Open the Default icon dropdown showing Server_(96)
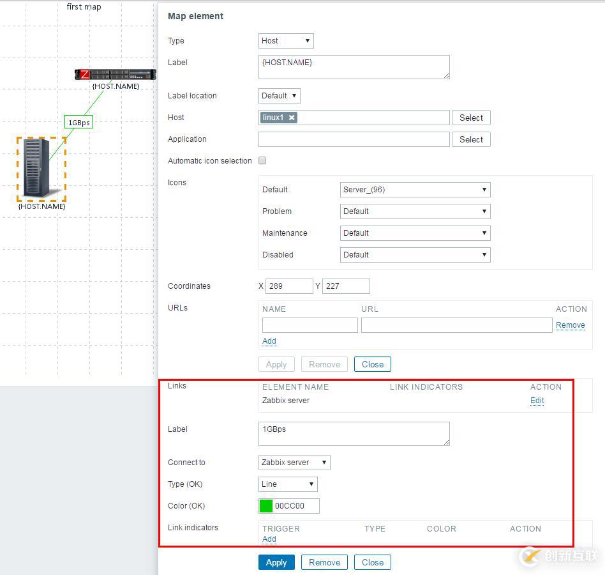 (415, 189)
